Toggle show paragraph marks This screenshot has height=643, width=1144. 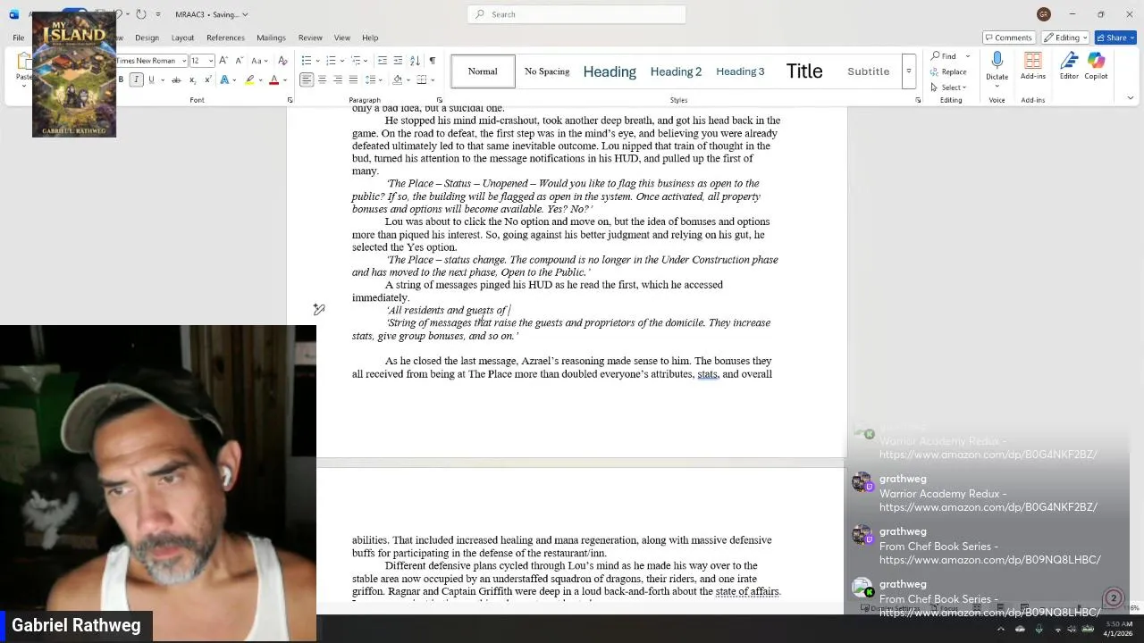click(432, 61)
